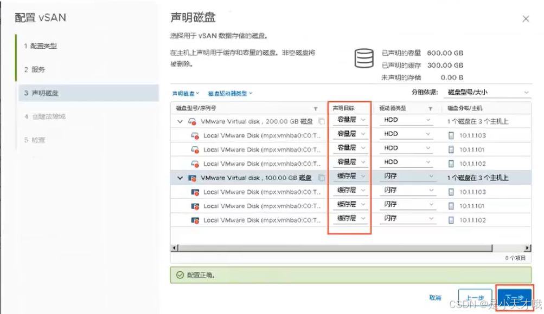Image resolution: width=544 pixels, height=314 pixels.
Task: Open 缓存层 dropdown for the 10.1.1.103 disk
Action: point(350,191)
